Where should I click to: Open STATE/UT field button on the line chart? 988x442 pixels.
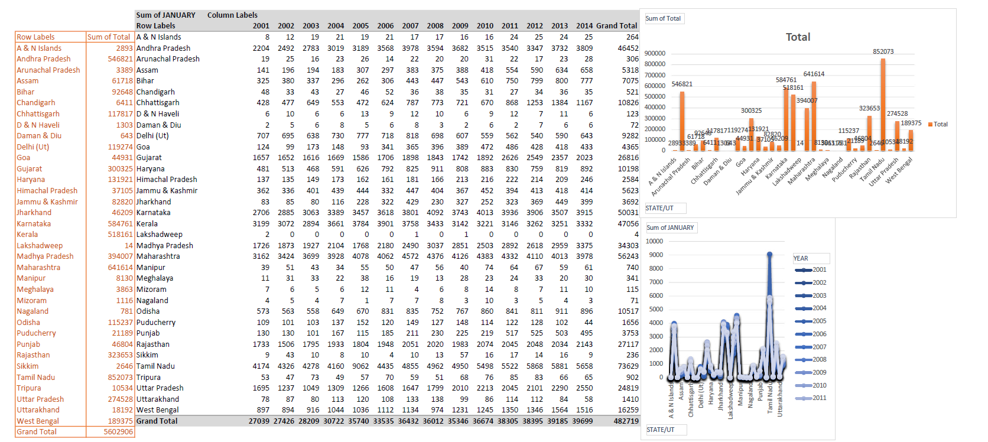(667, 430)
